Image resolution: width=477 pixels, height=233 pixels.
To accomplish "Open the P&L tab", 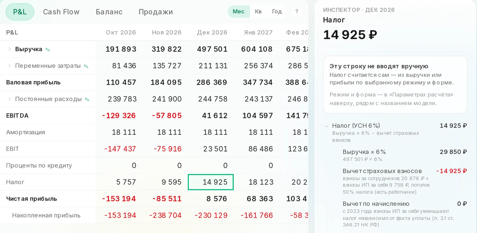I will click(x=20, y=12).
